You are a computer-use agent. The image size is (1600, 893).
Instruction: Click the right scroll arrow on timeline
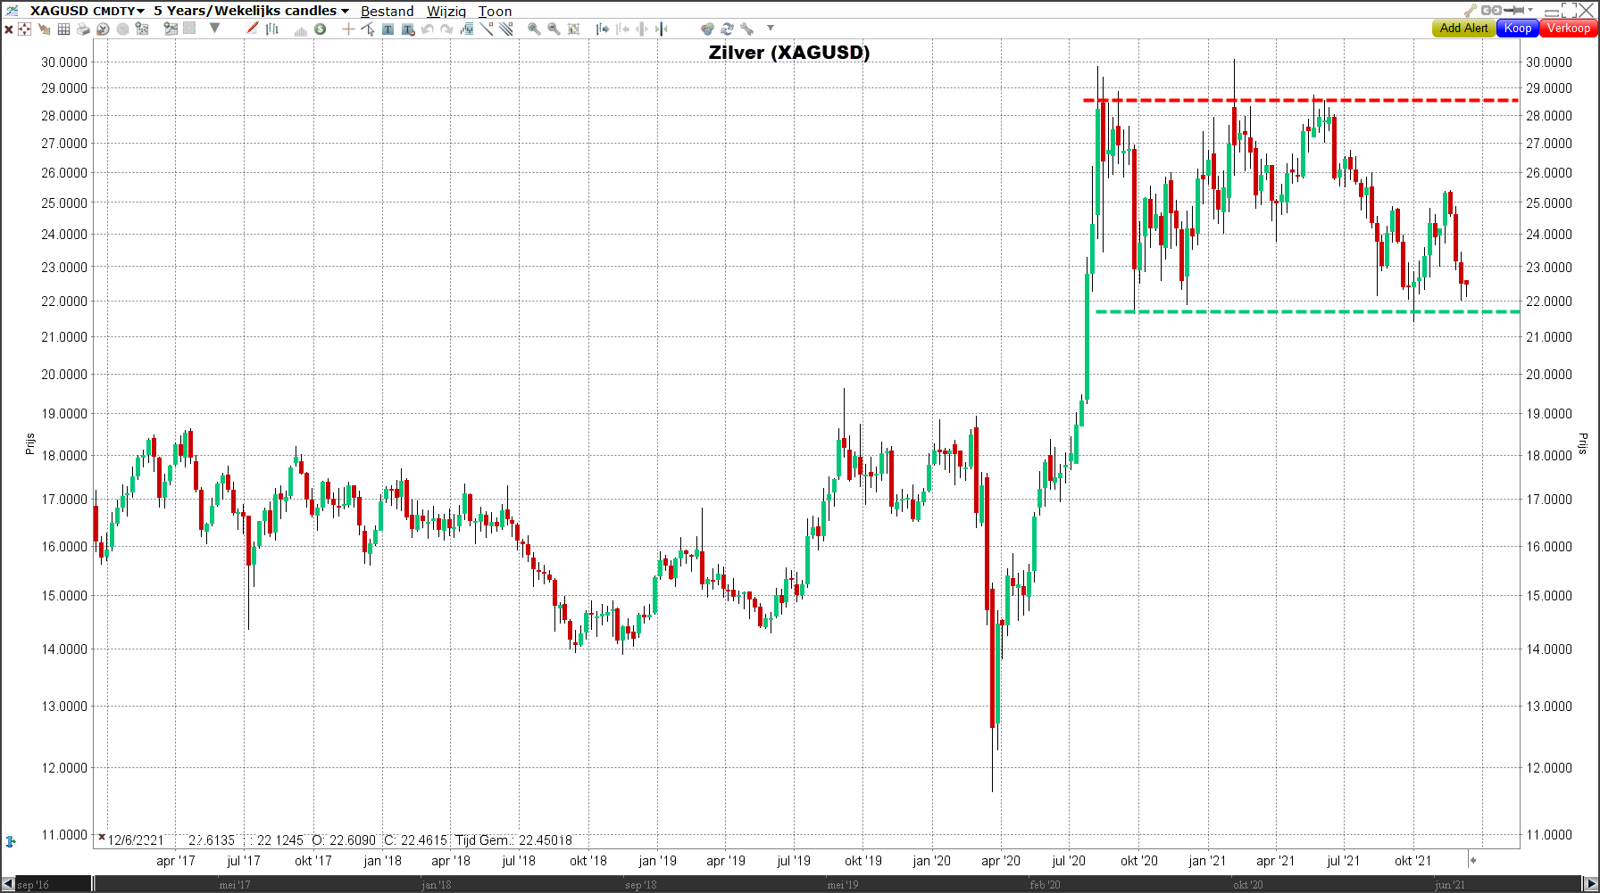pos(1591,884)
